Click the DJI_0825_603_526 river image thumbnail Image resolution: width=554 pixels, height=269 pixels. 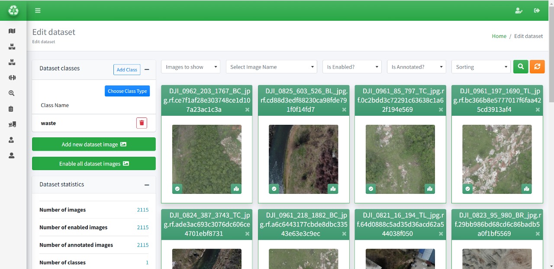click(303, 159)
